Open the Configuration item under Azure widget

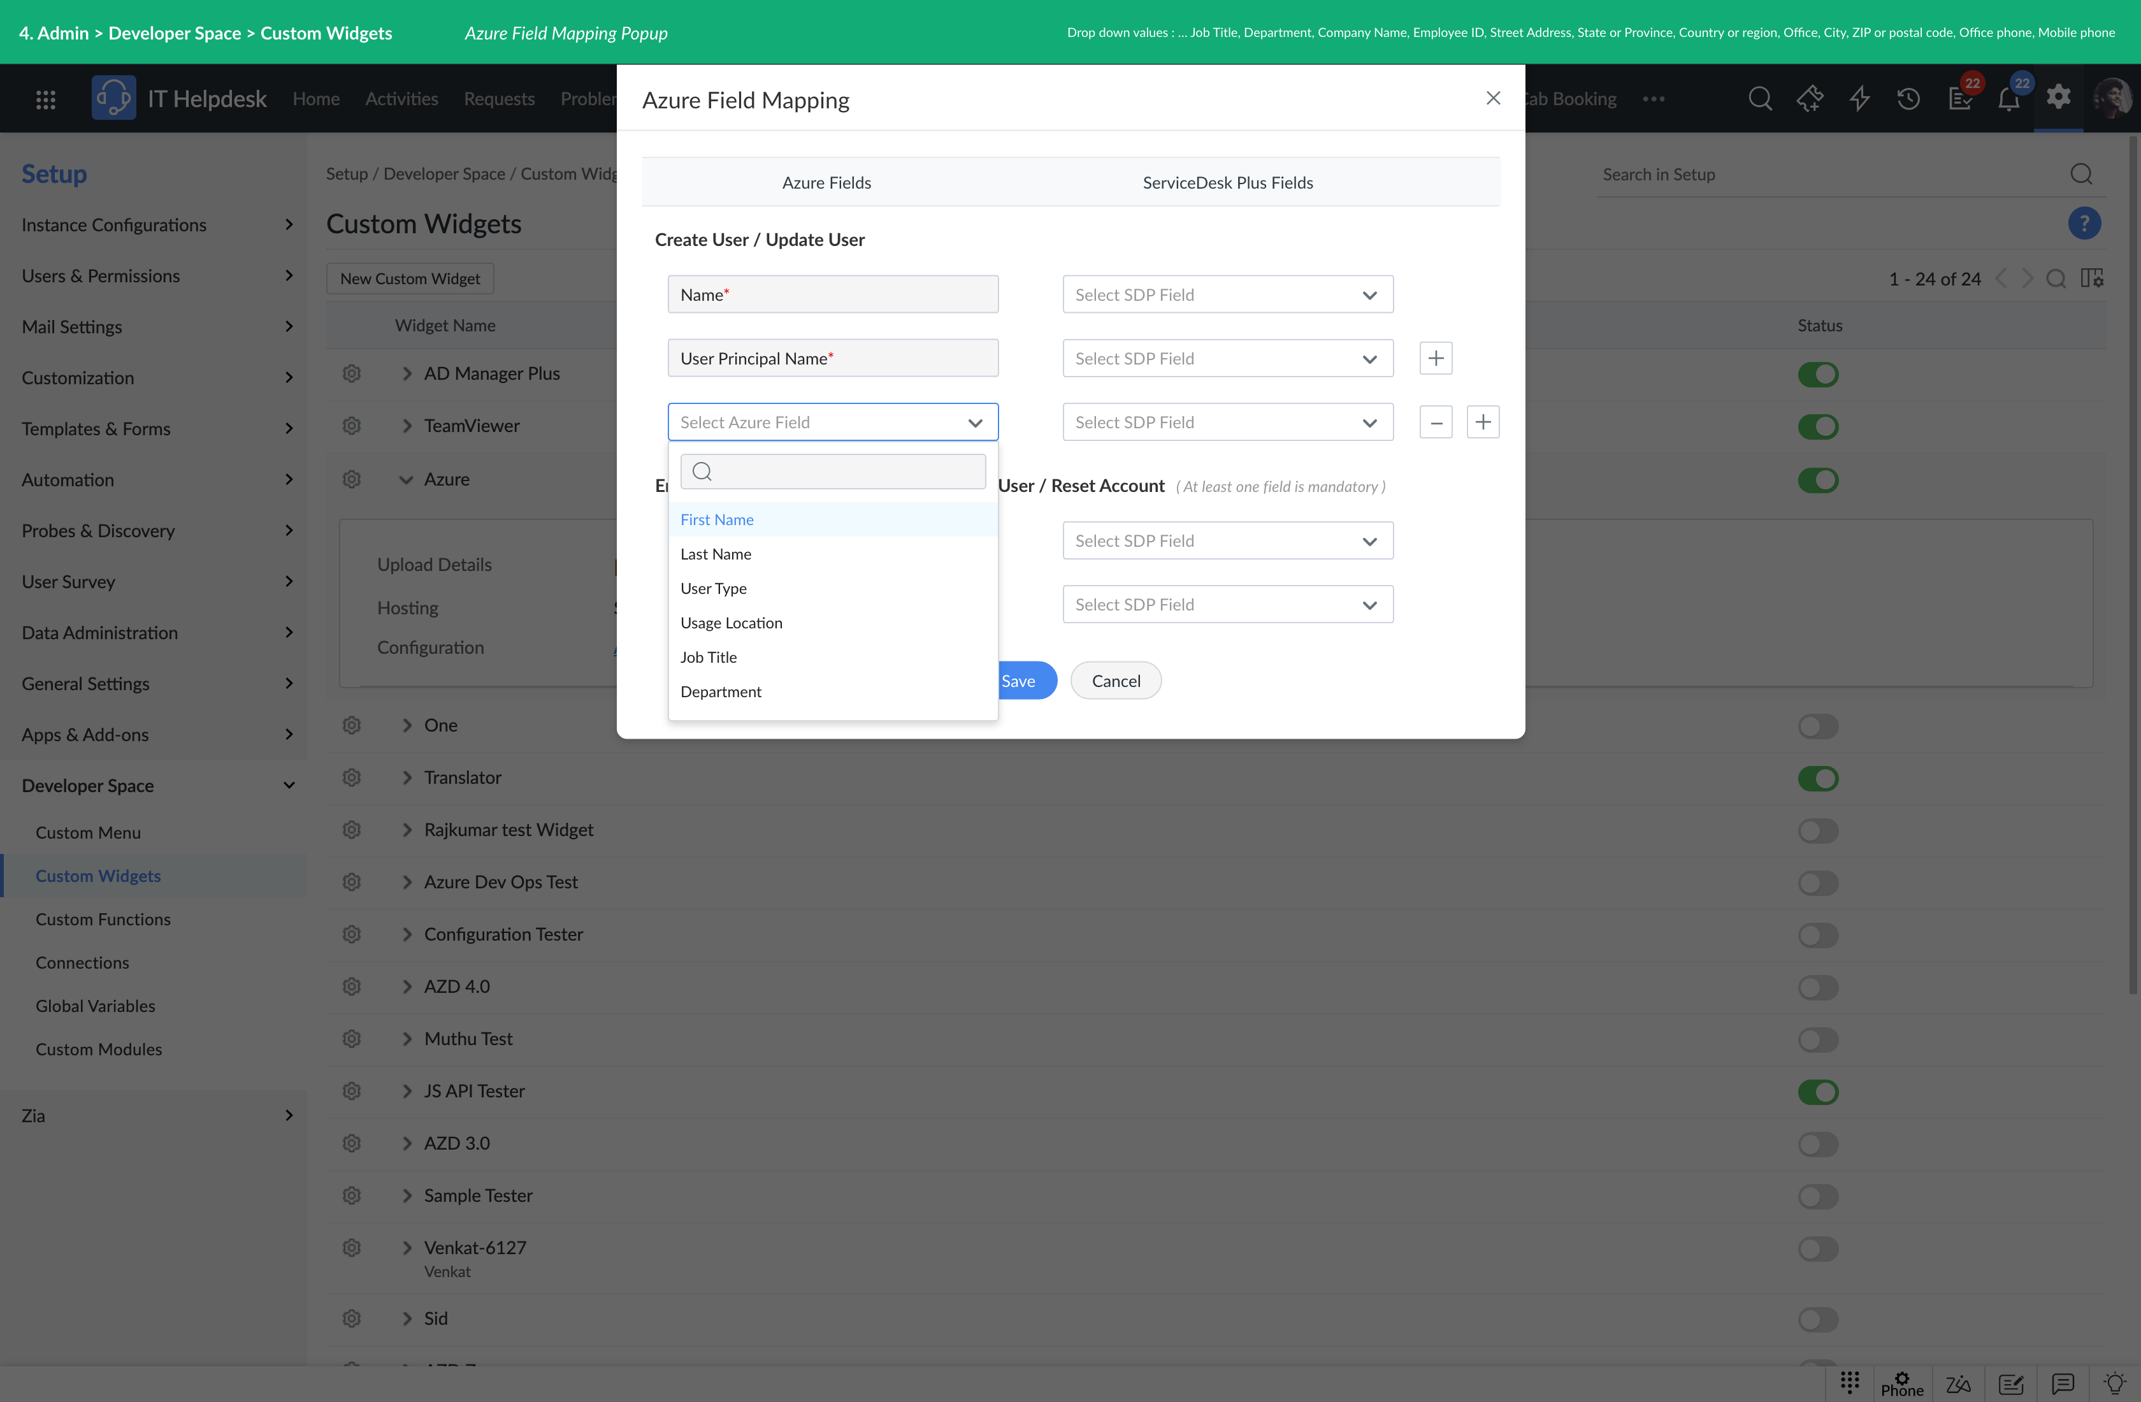[x=430, y=647]
